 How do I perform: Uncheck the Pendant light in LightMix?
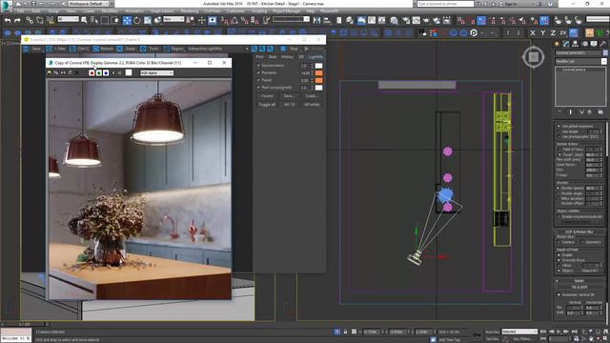pyautogui.click(x=258, y=72)
